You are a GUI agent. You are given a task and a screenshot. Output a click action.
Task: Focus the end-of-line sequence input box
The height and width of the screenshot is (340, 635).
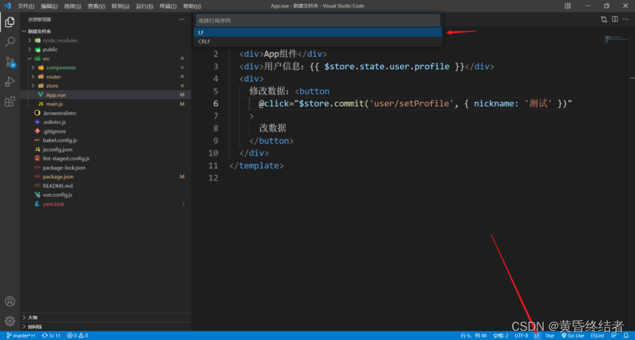pyautogui.click(x=318, y=20)
